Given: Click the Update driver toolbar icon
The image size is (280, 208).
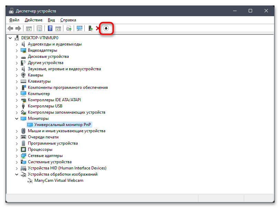Looking at the screenshot, I should [x=69, y=28].
